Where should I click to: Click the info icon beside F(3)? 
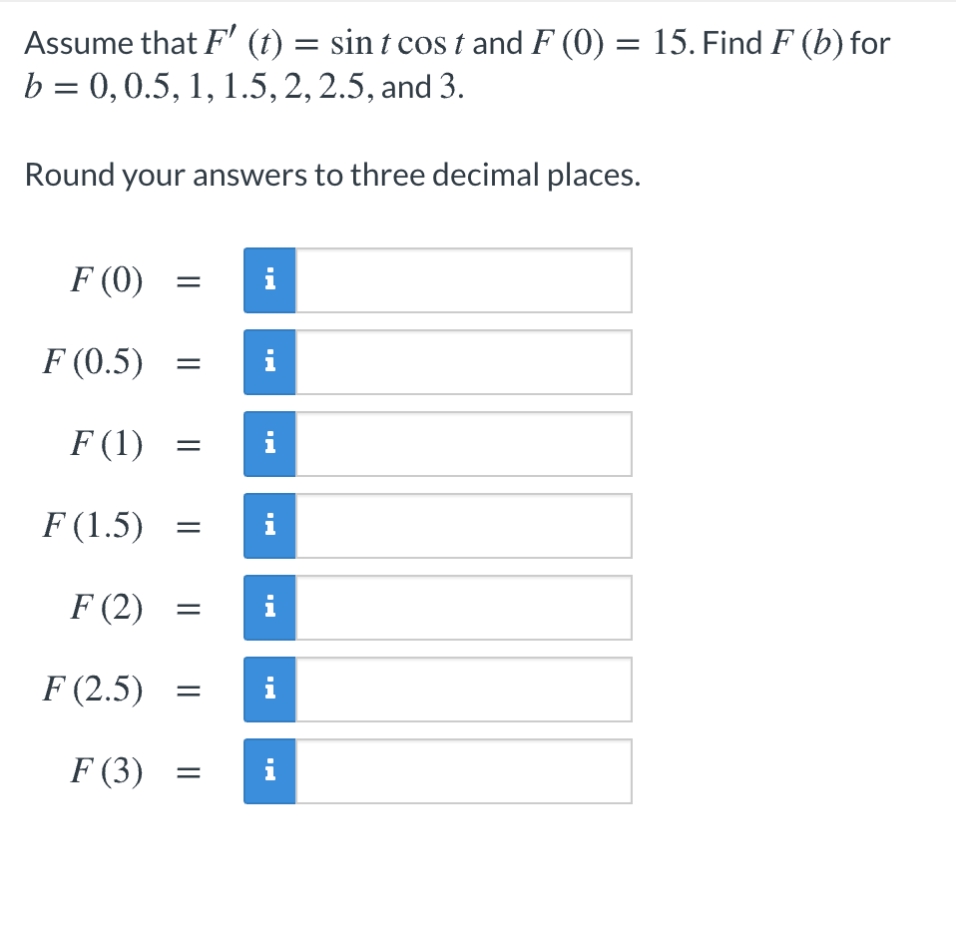pos(267,770)
